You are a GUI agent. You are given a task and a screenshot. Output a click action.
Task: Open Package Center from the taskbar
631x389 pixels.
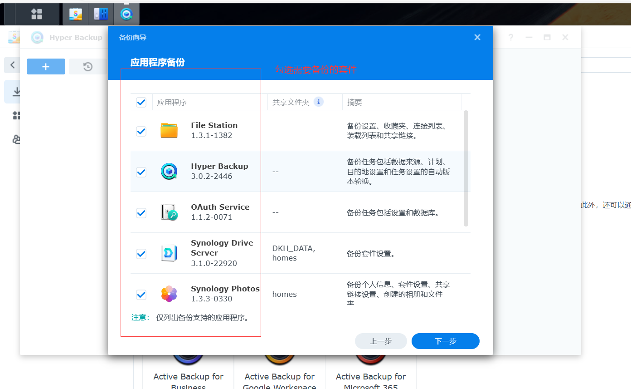point(76,14)
